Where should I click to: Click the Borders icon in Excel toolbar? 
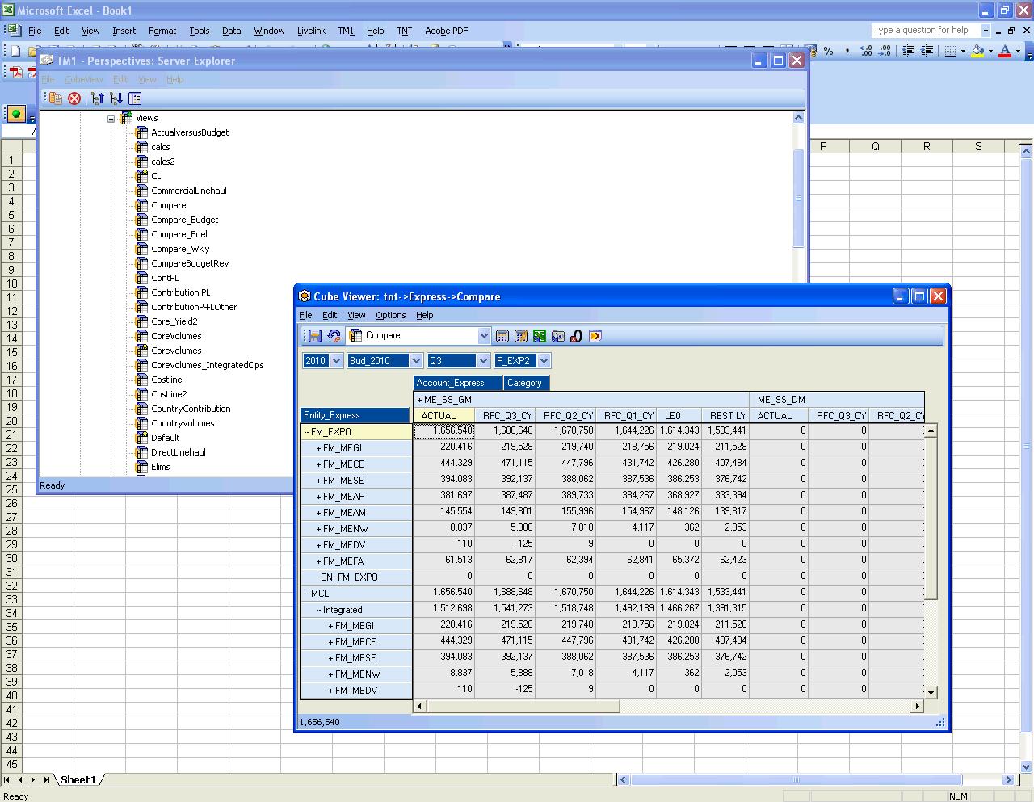(x=951, y=51)
